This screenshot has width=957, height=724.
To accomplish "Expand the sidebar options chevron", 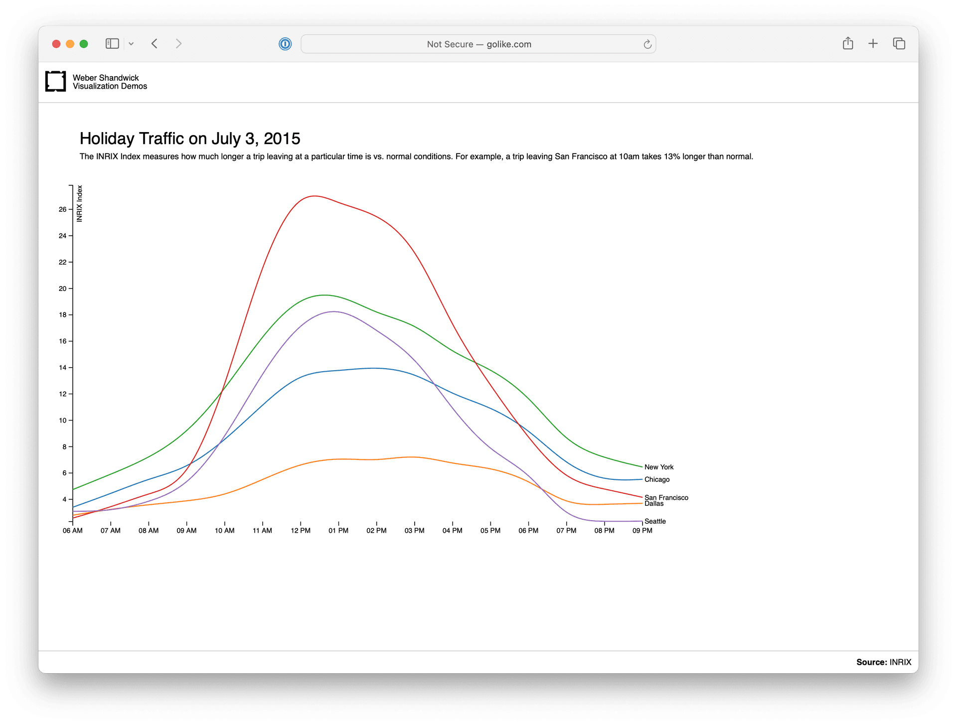I will coord(131,44).
